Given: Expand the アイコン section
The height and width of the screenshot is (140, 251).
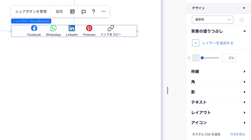Looking at the screenshot, I should click(x=218, y=123).
